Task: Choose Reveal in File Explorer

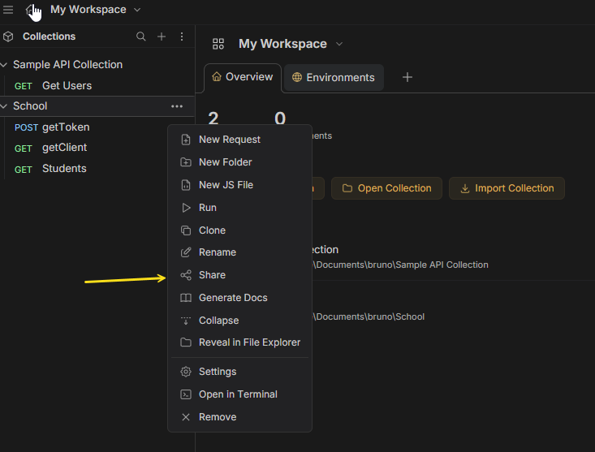Action: tap(239, 342)
